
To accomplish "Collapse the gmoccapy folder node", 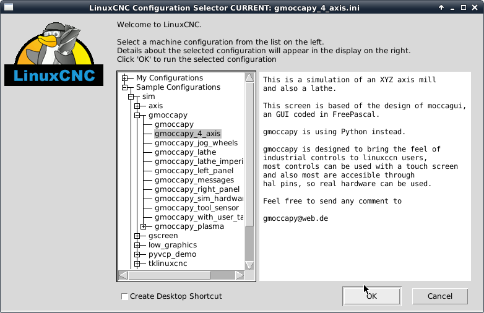I will [x=137, y=115].
